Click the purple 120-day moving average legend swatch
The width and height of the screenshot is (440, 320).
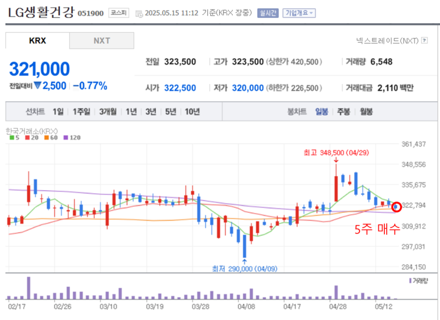pyautogui.click(x=66, y=137)
